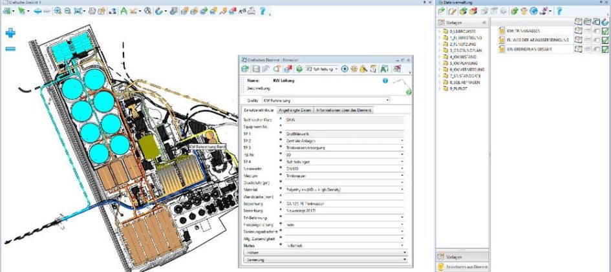This screenshot has width=611, height=272.
Task: Open the blue question mark help icon in graphics toolbar
Action: [263, 12]
